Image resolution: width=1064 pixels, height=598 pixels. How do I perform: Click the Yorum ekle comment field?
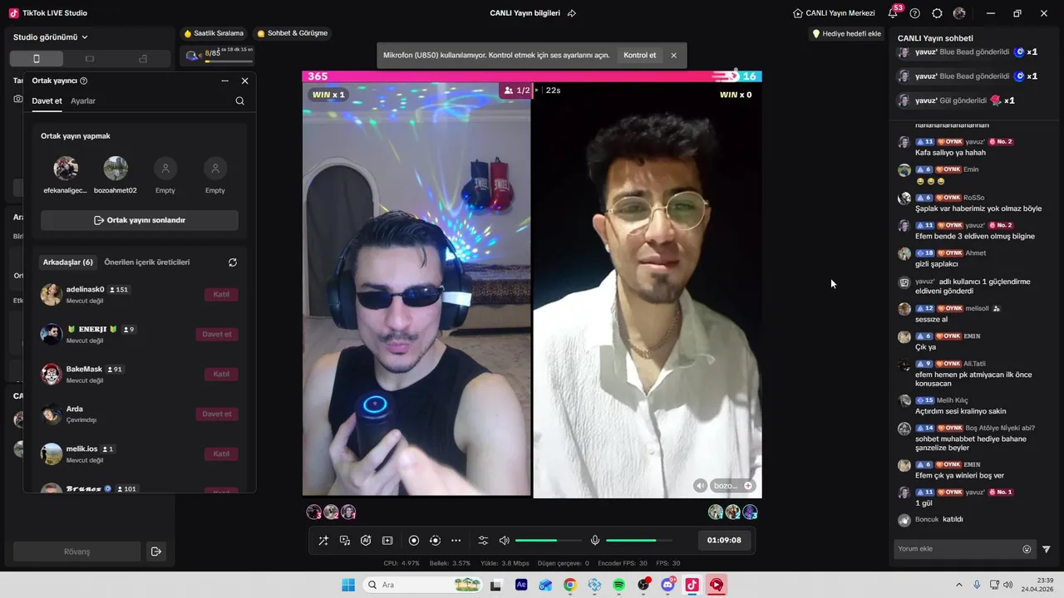[x=956, y=549]
